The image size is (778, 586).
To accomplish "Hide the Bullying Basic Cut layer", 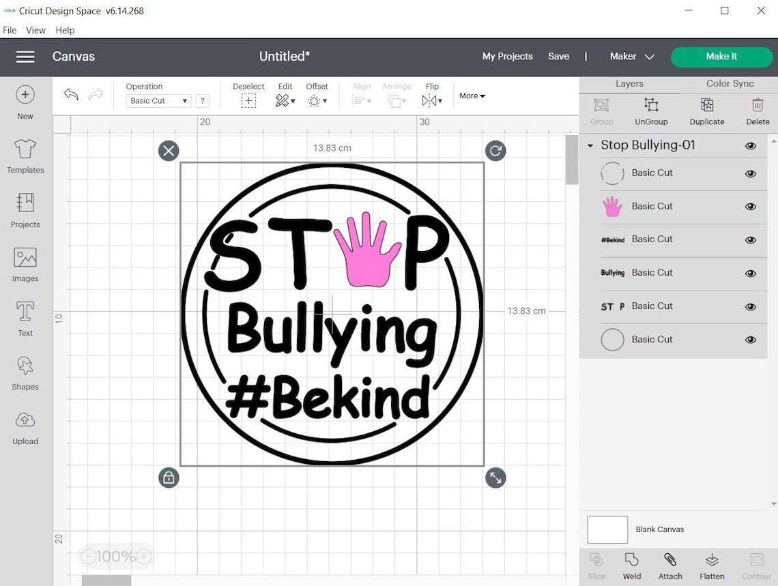I will tap(751, 274).
